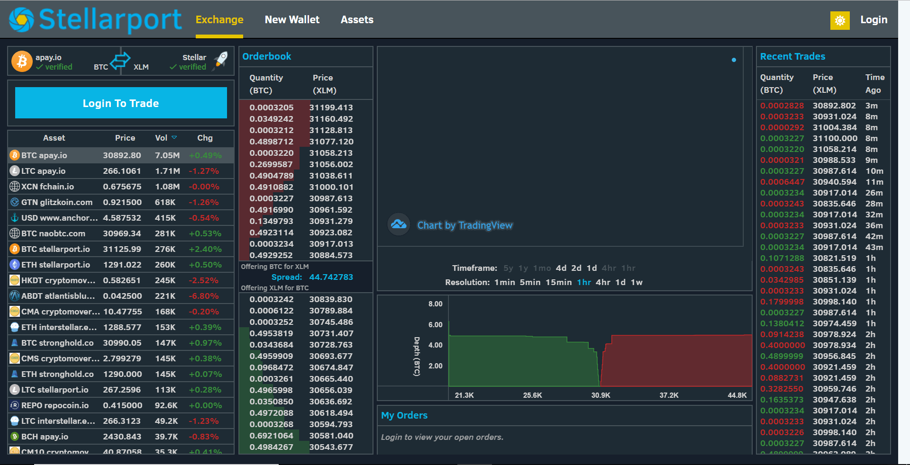Click the Orderbook panel title
Image resolution: width=910 pixels, height=465 pixels.
(x=266, y=56)
